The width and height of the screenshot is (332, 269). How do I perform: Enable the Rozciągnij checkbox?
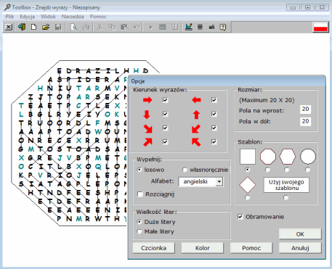(x=140, y=194)
